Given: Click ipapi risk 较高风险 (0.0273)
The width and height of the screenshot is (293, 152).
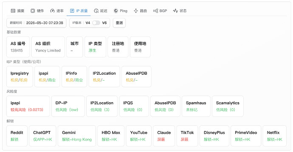Looking at the screenshot, I should [28, 106].
